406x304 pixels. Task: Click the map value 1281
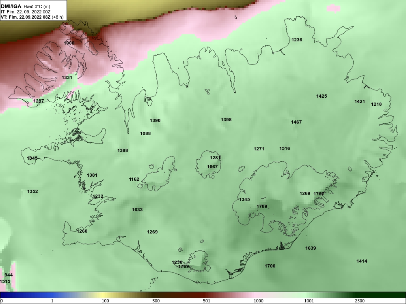click(215, 158)
